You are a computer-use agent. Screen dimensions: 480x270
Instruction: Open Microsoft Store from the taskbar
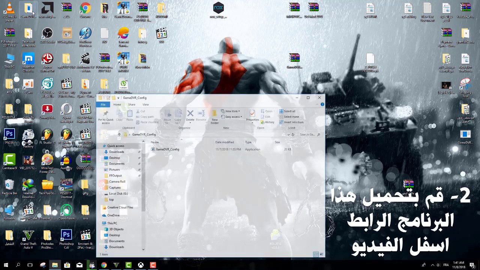point(67,265)
